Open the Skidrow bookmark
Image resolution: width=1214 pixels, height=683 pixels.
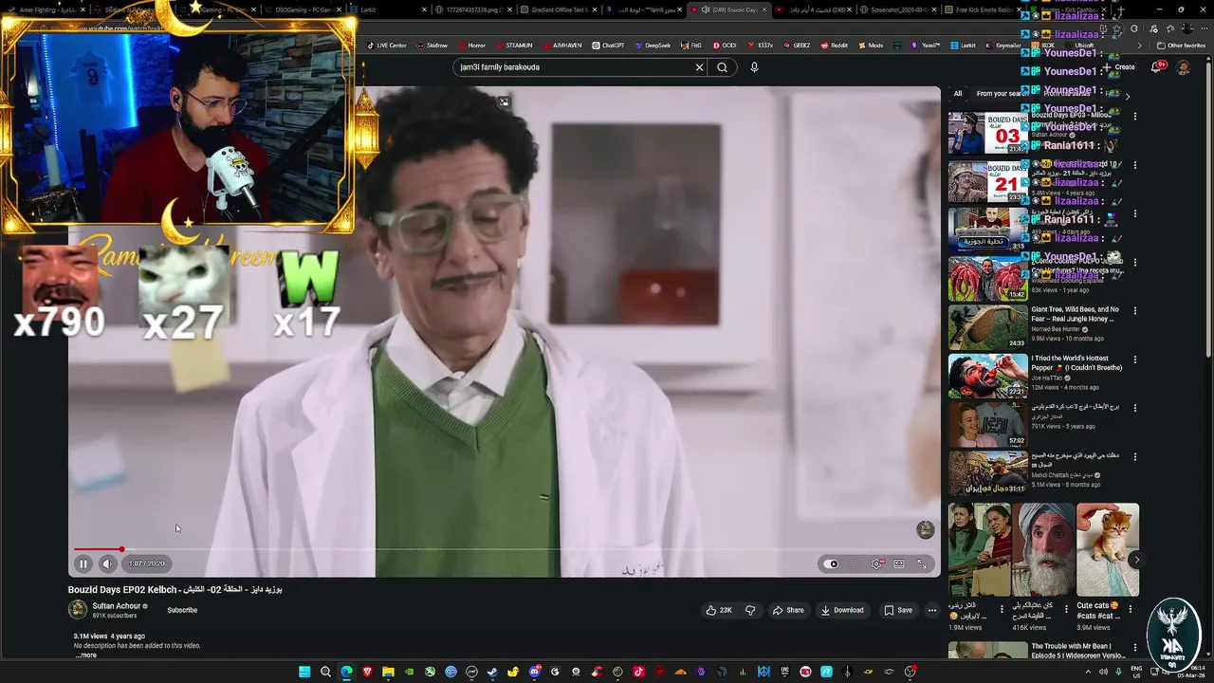pyautogui.click(x=432, y=46)
